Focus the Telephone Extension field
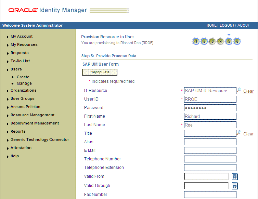 pyautogui.click(x=210, y=168)
